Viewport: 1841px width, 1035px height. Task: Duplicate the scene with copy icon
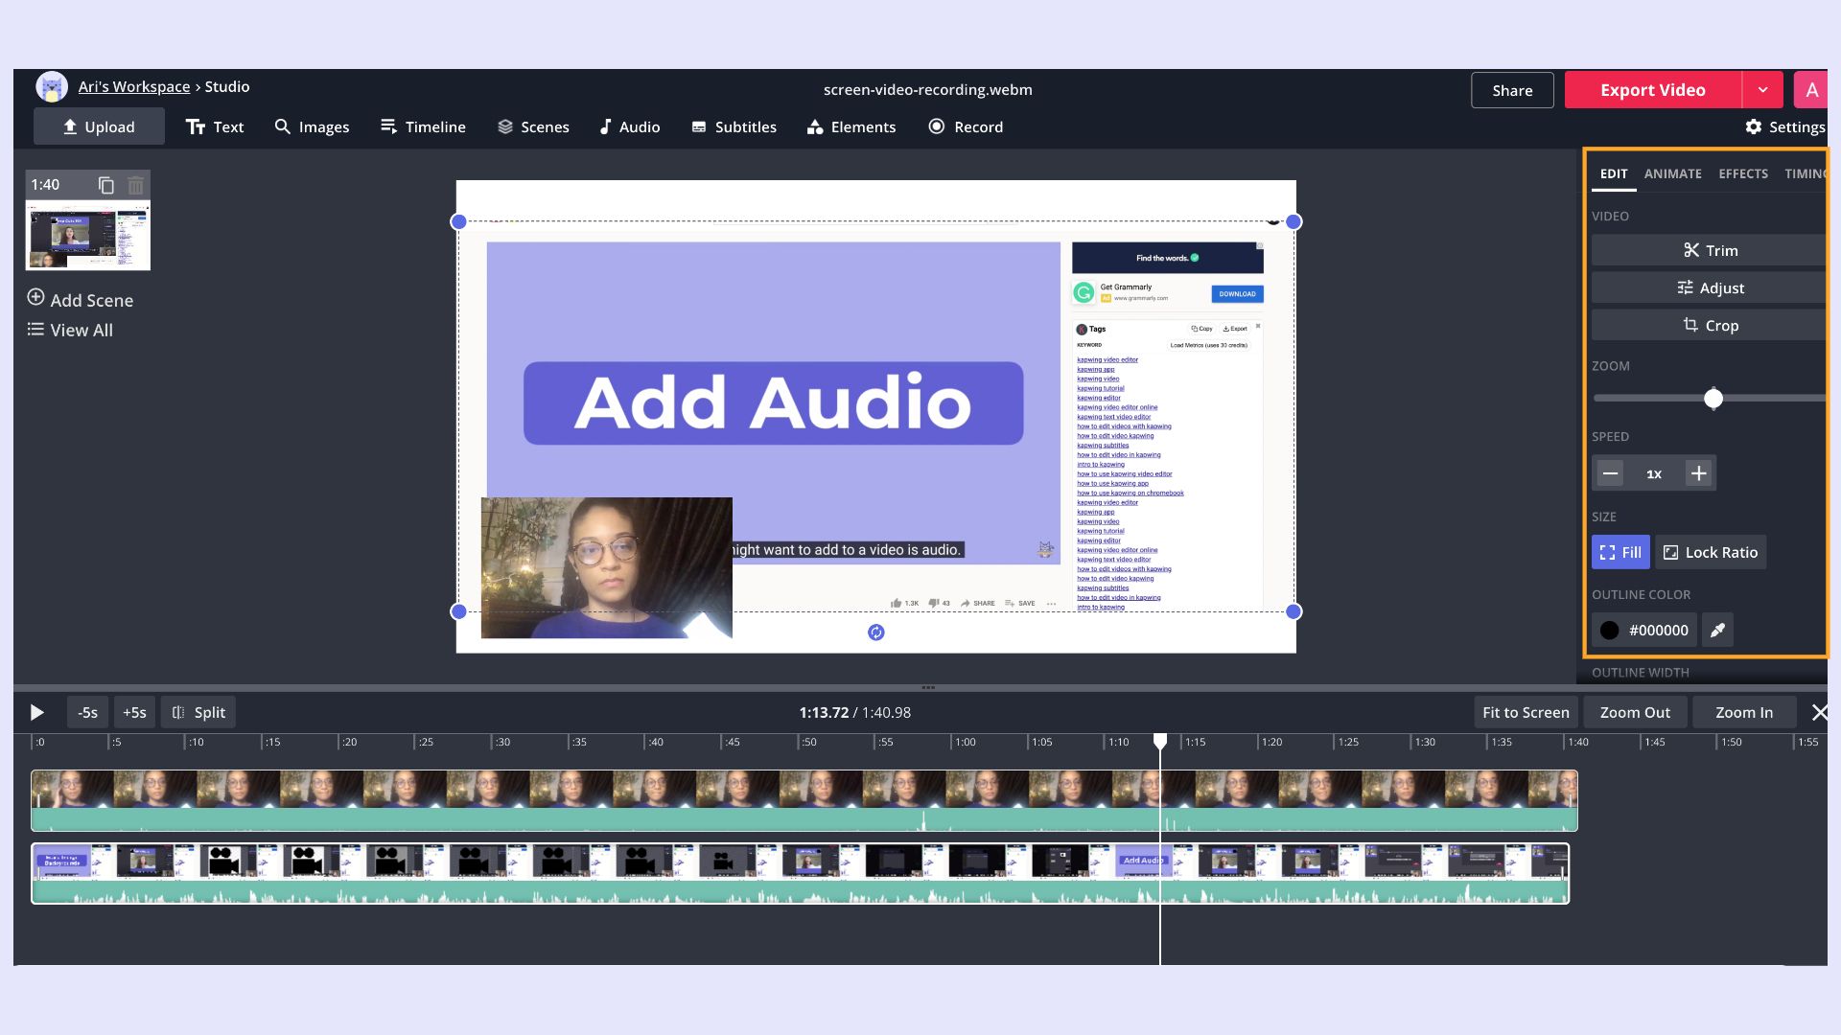pyautogui.click(x=106, y=185)
